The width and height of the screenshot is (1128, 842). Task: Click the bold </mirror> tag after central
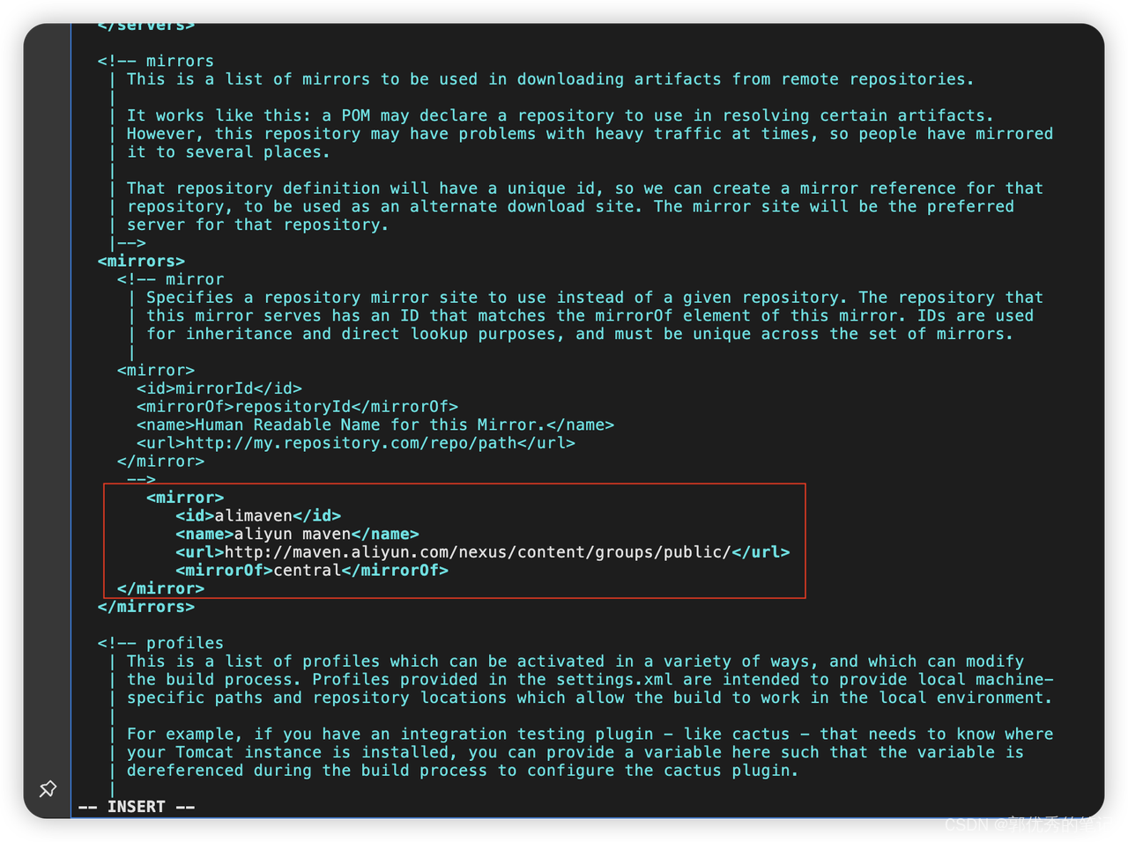point(160,588)
